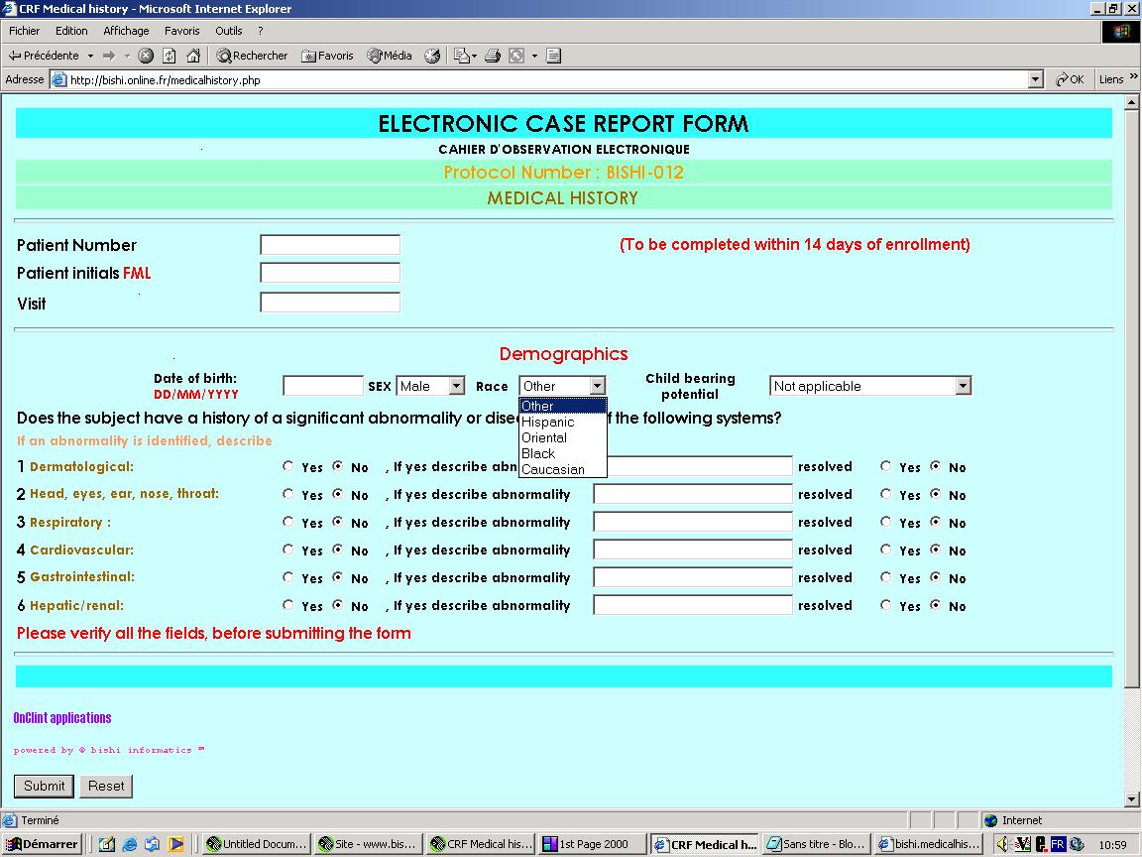1142x857 pixels.
Task: Switch to Sans titre Bloc-notes taskbar item
Action: point(817,844)
